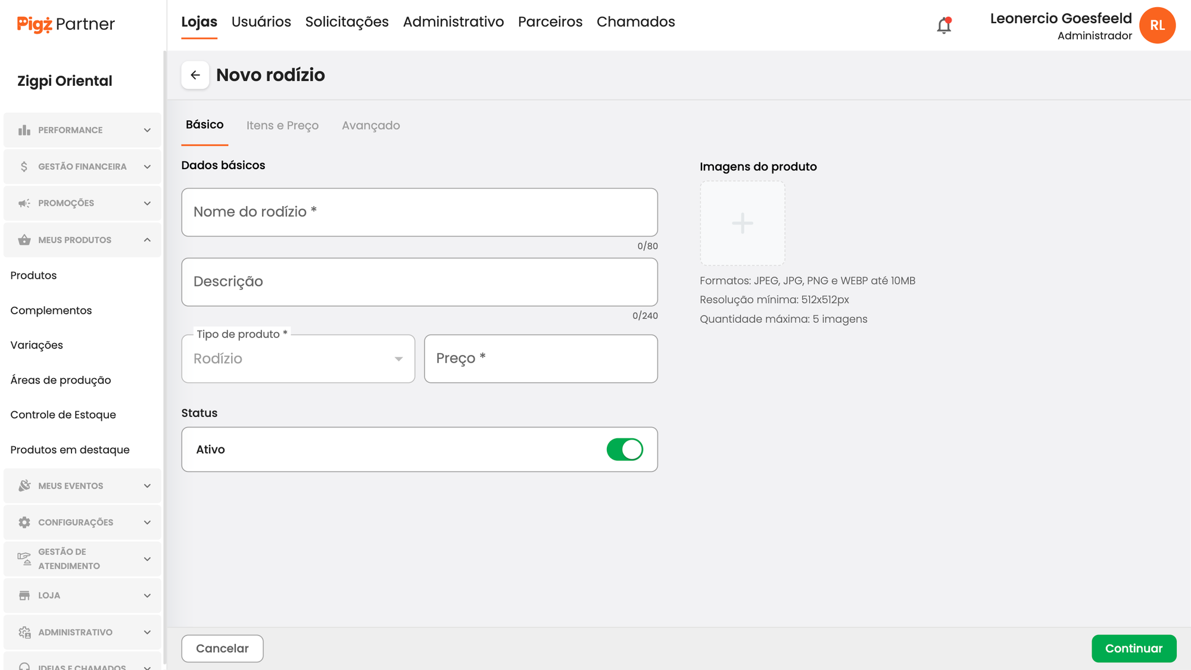Viewport: 1191px width, 670px height.
Task: Click the RL user avatar
Action: click(x=1156, y=26)
